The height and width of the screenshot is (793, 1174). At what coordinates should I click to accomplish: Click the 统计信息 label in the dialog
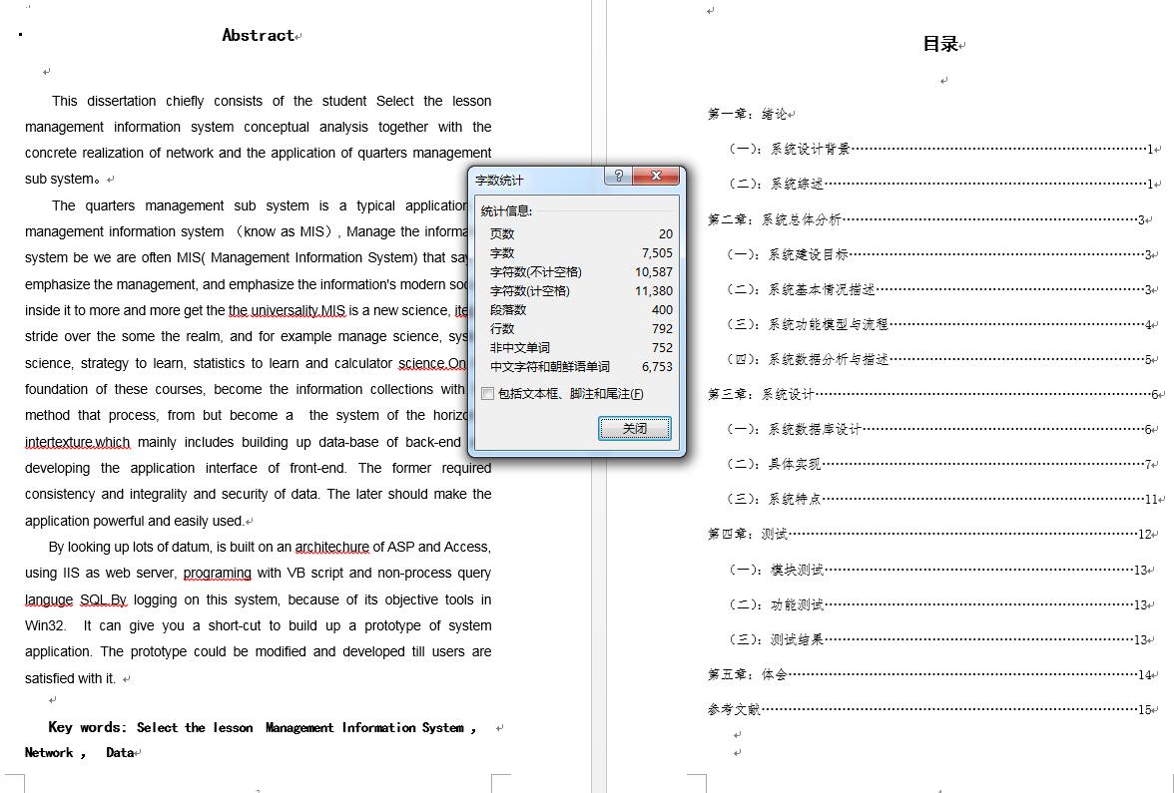tap(506, 211)
